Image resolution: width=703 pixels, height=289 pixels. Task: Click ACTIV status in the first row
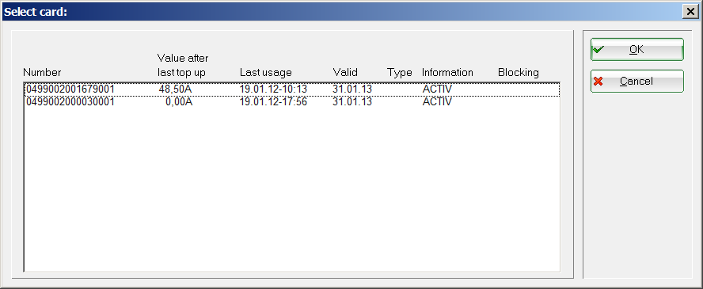[437, 89]
